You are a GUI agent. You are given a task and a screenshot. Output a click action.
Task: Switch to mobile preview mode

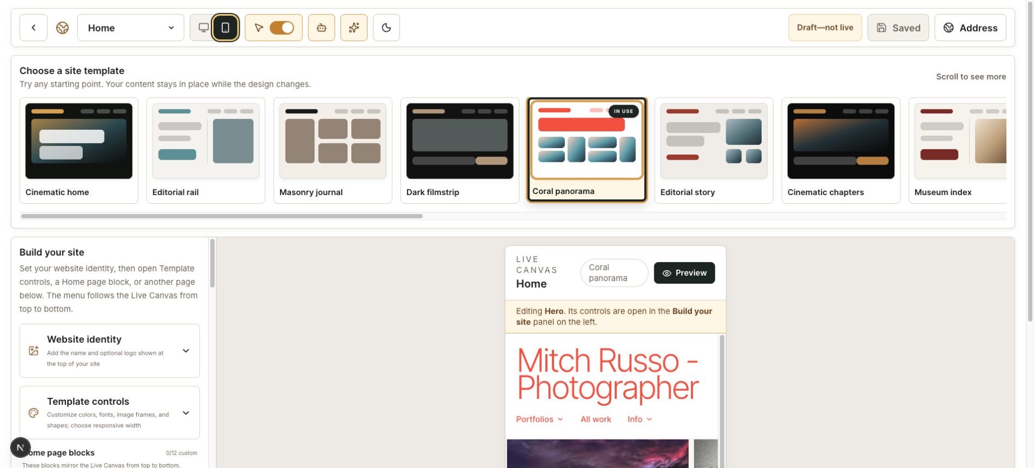click(x=225, y=28)
